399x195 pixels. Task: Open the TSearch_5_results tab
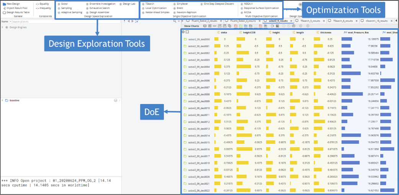[x=310, y=21]
